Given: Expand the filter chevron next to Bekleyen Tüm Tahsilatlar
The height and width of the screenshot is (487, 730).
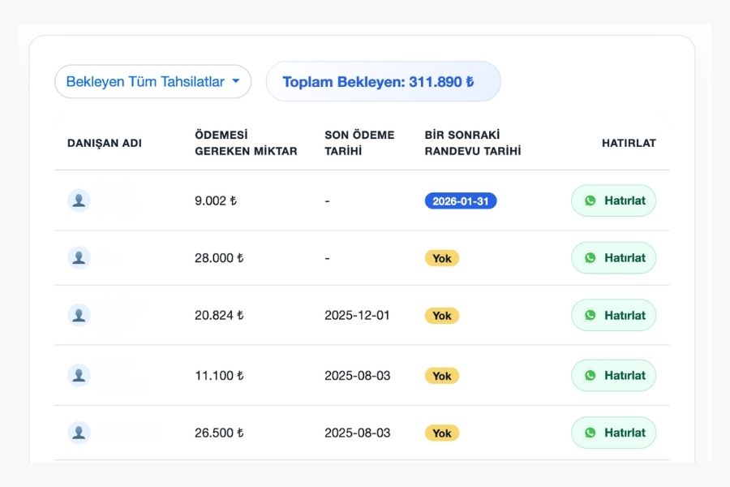Looking at the screenshot, I should (236, 81).
